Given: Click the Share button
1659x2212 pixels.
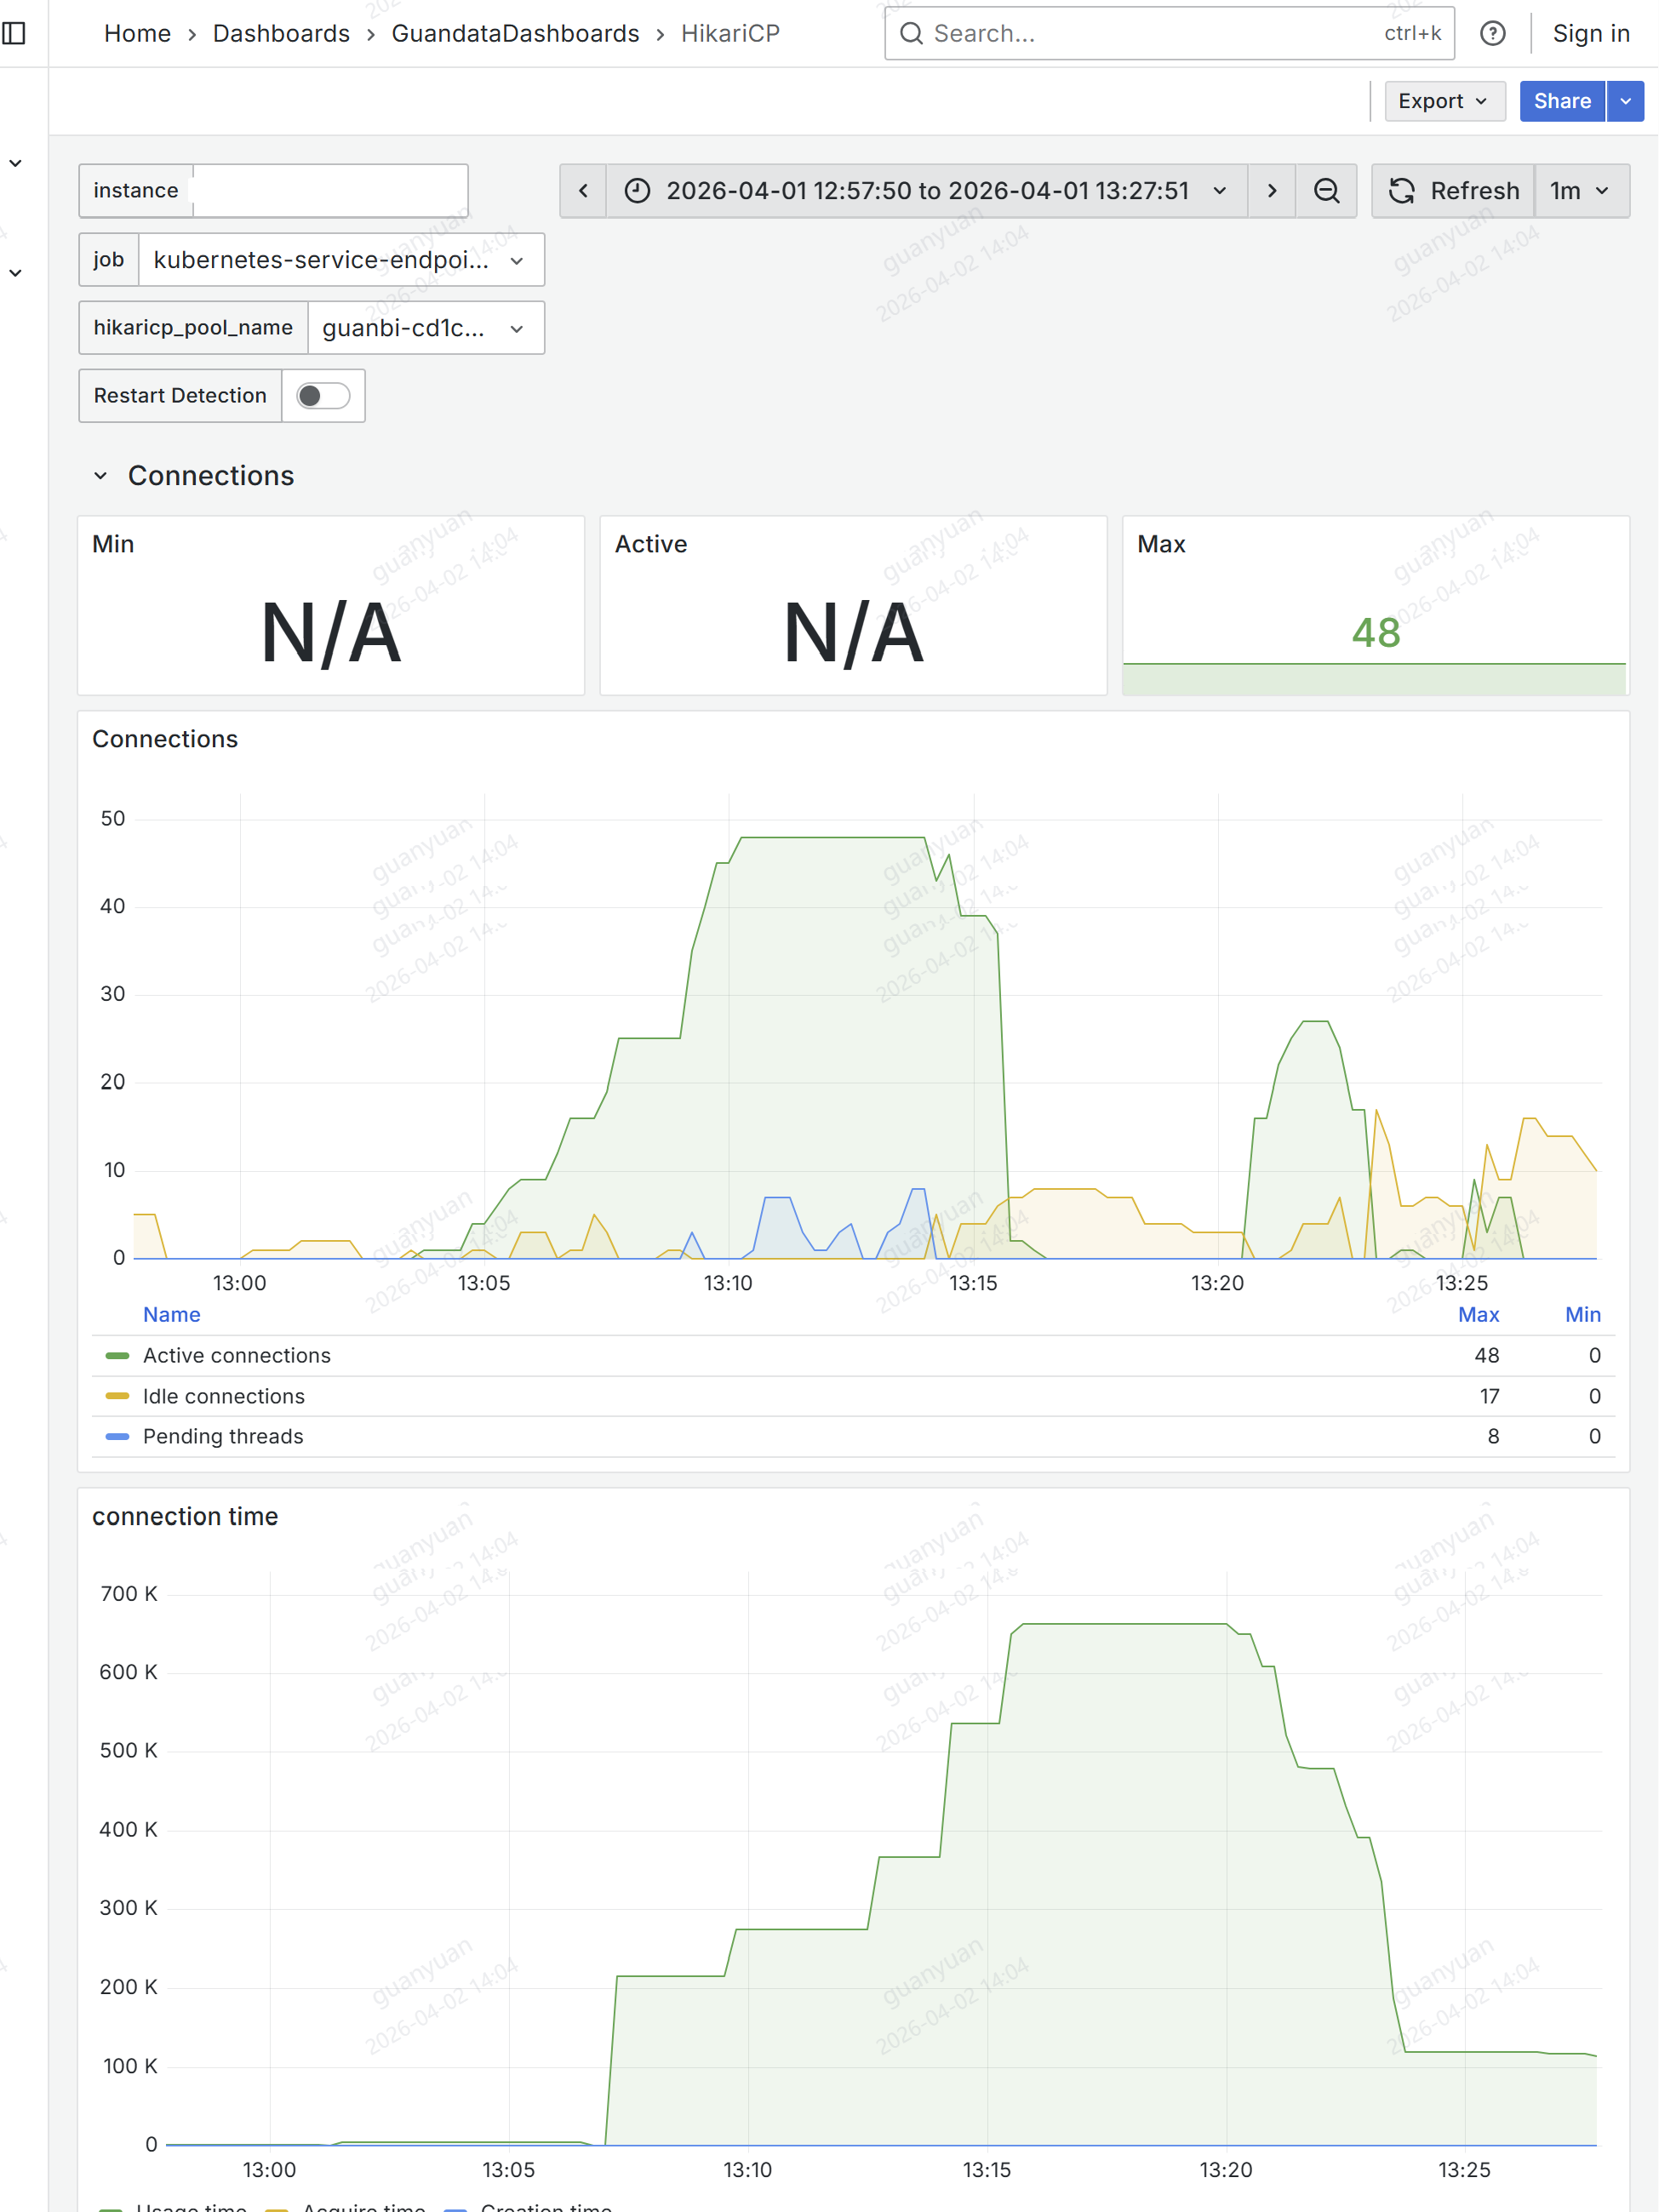Looking at the screenshot, I should tap(1561, 101).
